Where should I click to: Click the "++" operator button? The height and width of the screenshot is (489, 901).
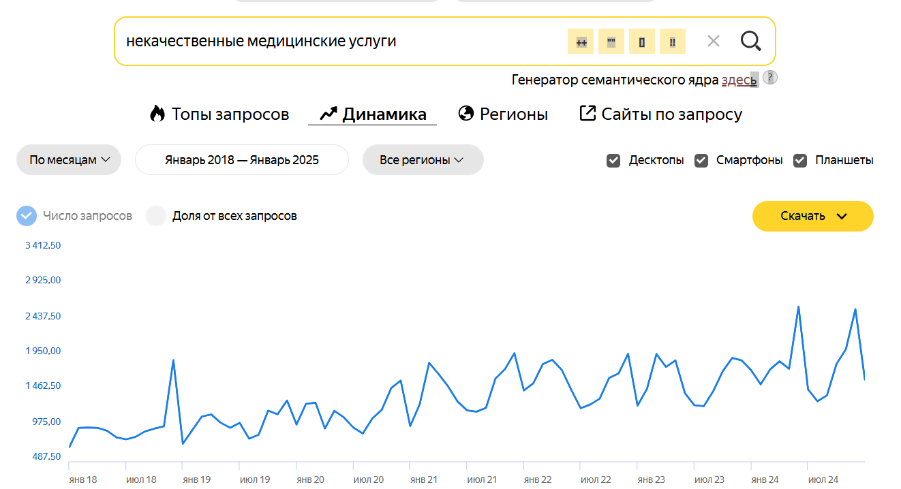coord(581,42)
